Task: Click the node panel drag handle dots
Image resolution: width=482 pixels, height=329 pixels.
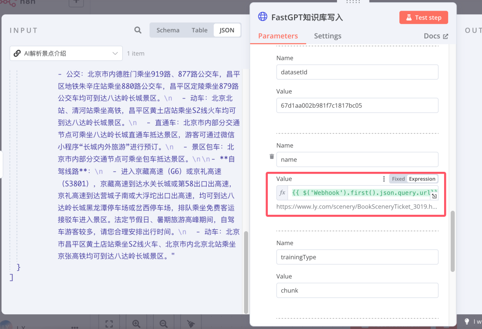Action: [353, 1]
